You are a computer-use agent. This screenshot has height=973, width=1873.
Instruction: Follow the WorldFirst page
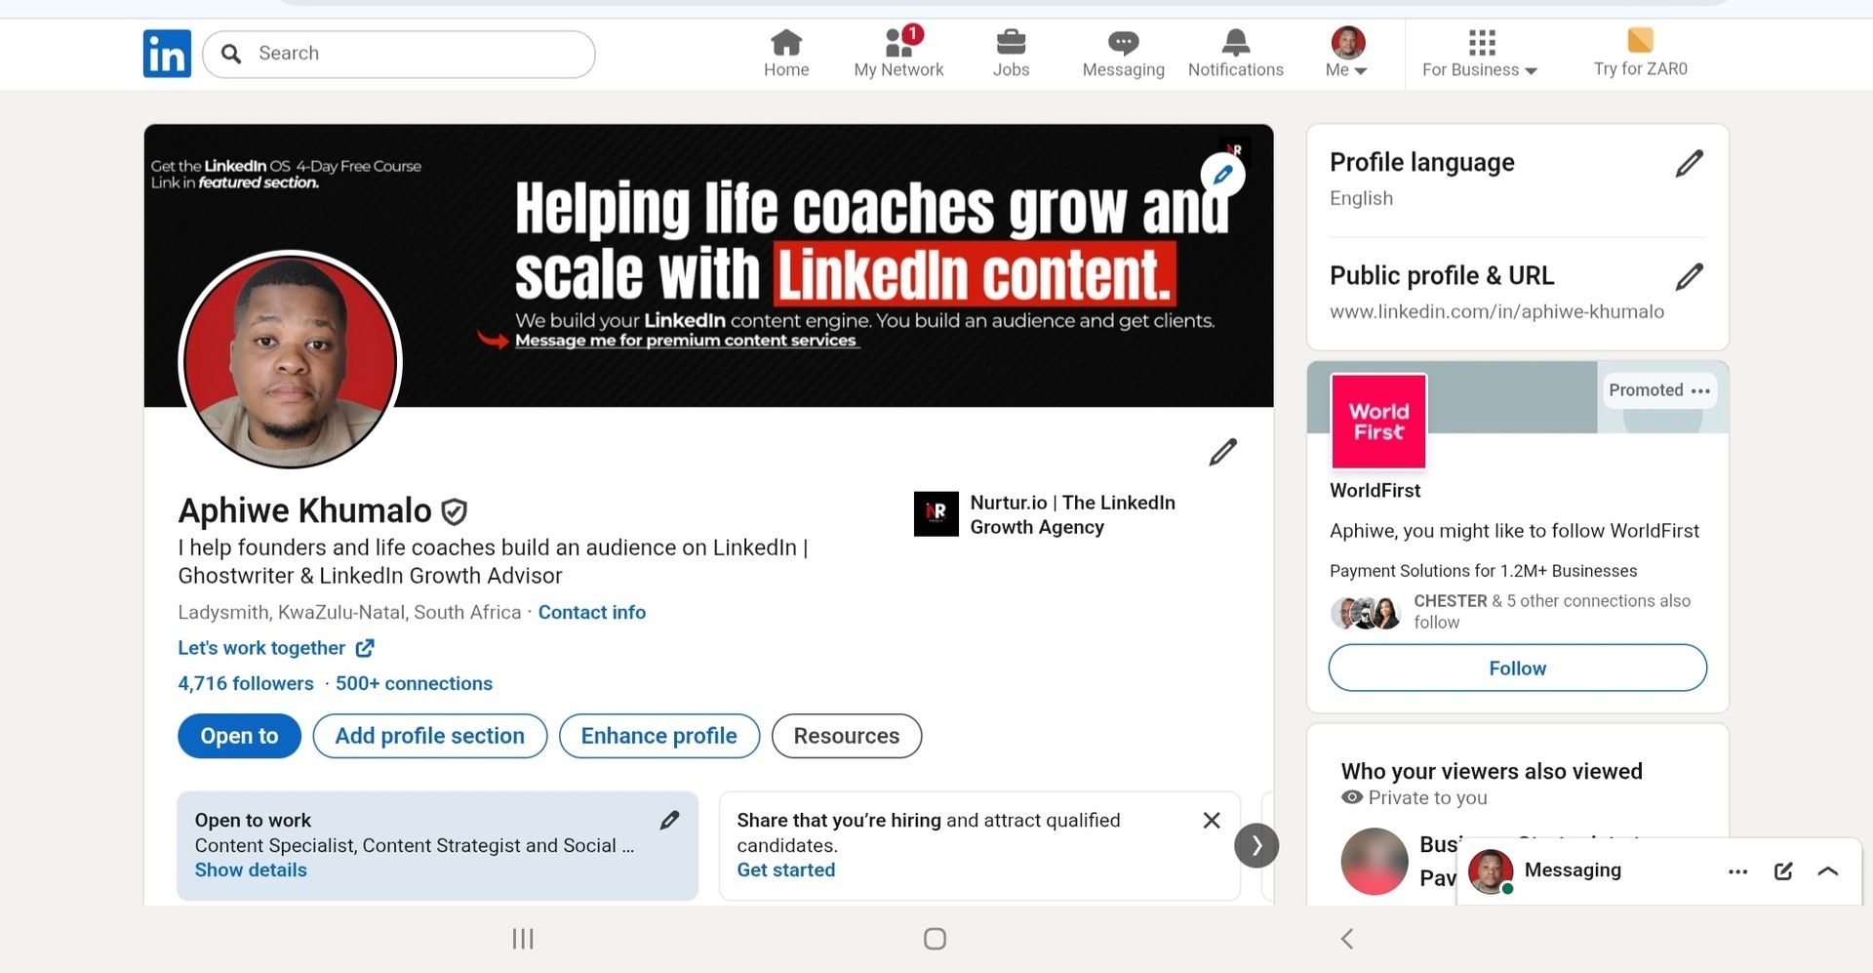(x=1517, y=668)
